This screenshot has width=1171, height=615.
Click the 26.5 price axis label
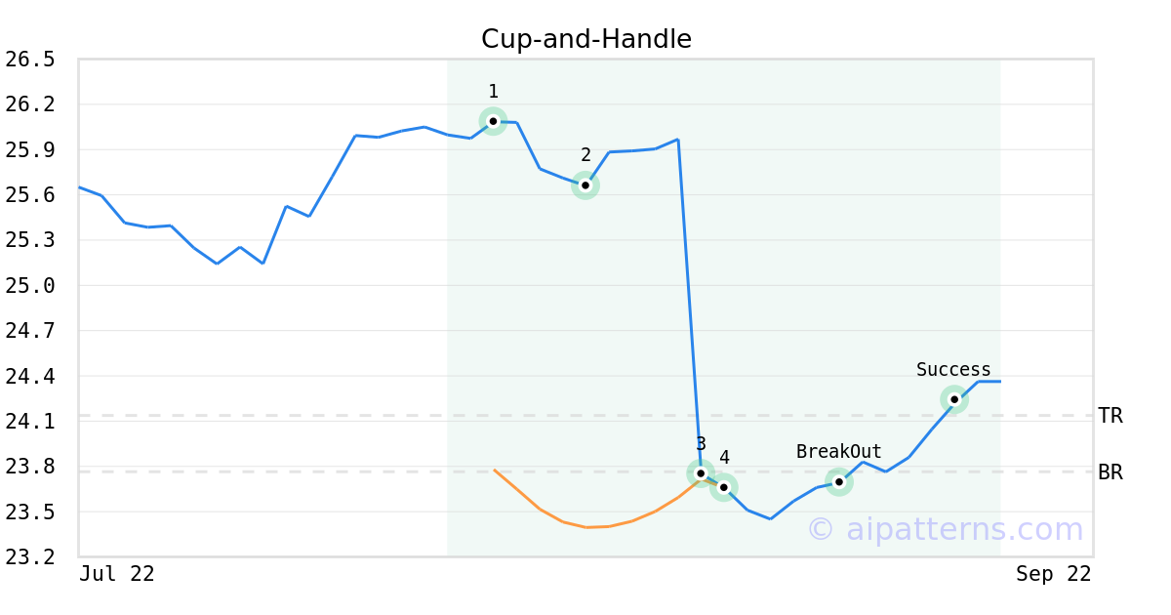(x=30, y=60)
